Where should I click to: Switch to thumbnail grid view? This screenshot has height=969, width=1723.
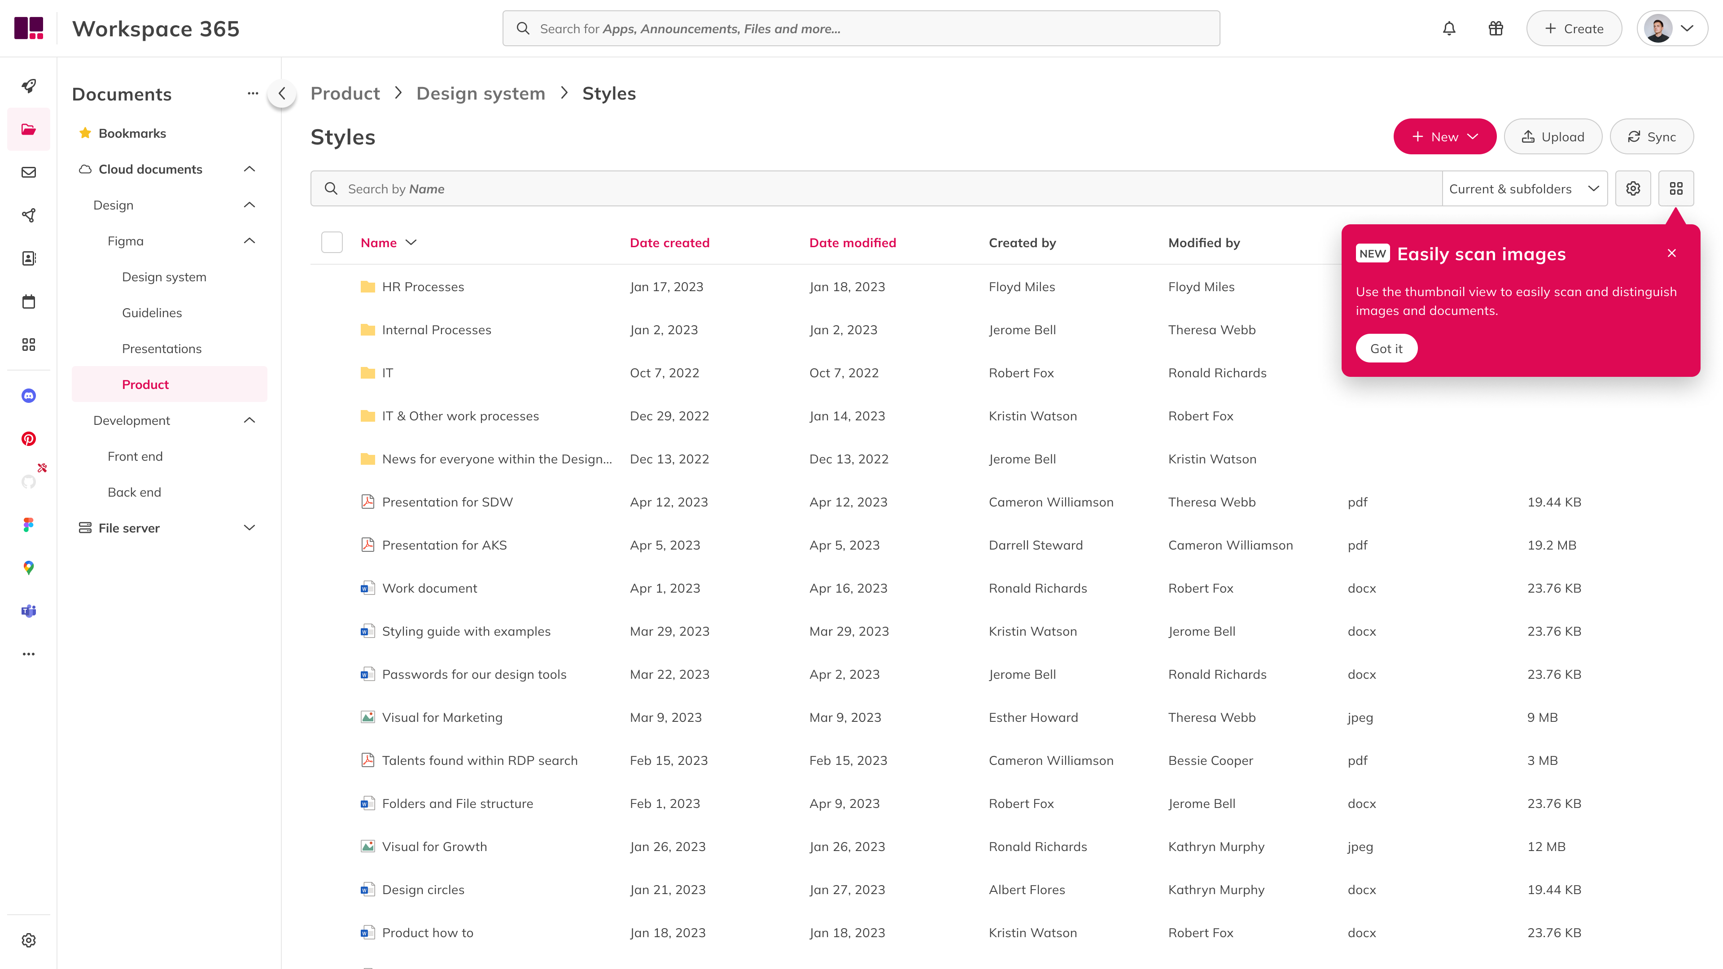(1676, 188)
